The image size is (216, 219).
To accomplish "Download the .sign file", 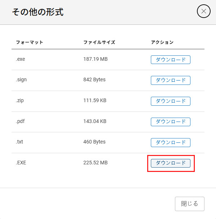I will [x=170, y=80].
